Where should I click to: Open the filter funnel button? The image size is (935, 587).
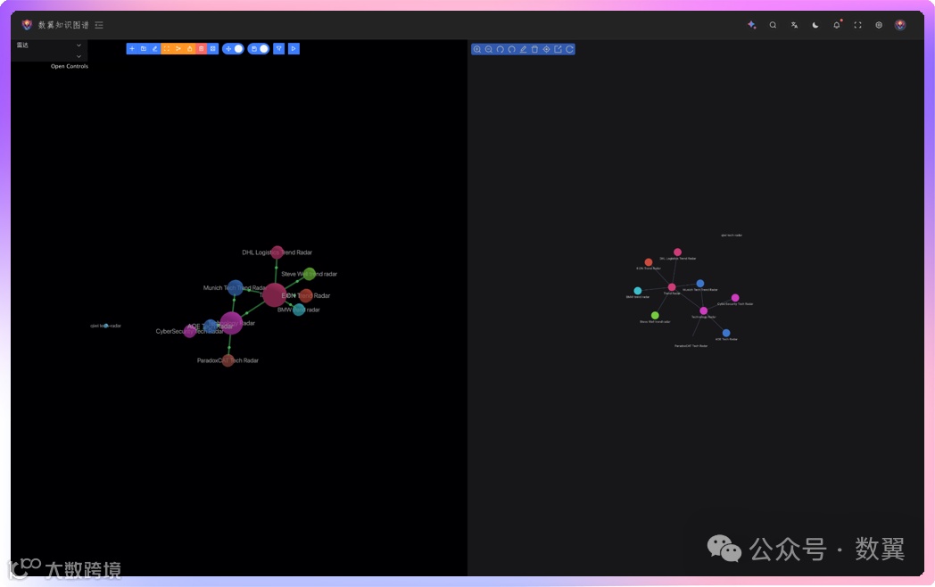279,49
